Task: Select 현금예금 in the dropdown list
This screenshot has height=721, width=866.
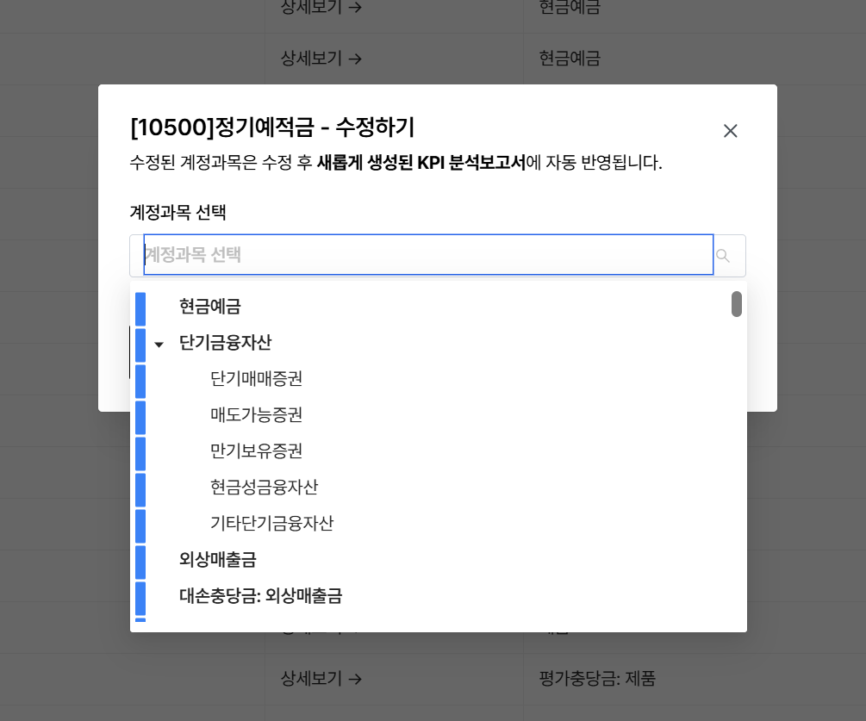Action: tap(209, 306)
